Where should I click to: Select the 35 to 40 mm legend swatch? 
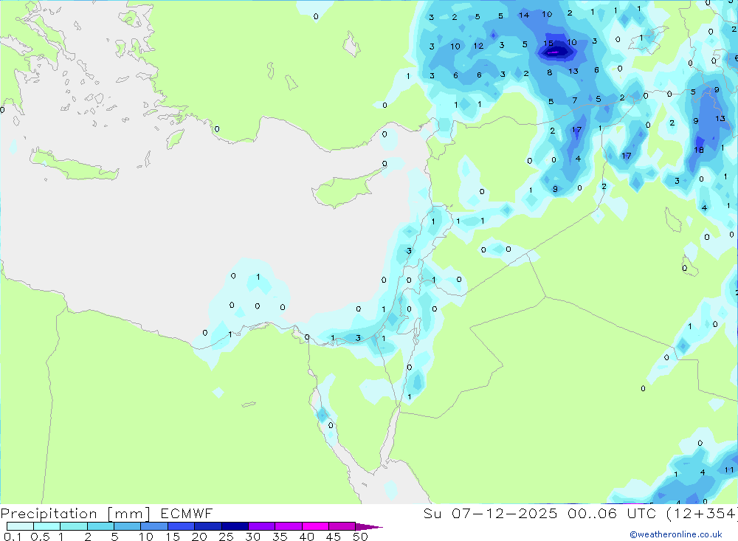click(289, 526)
